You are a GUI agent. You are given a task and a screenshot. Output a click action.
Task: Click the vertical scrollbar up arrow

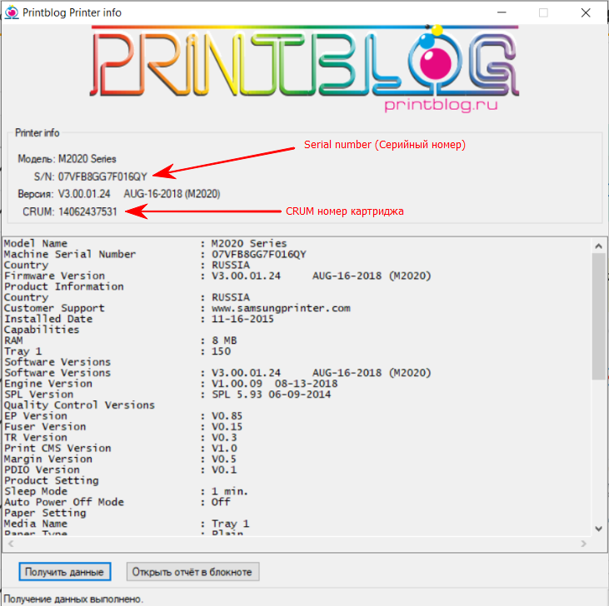(x=598, y=244)
